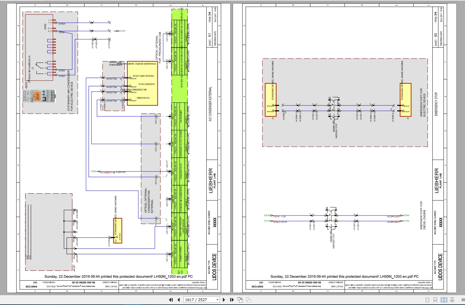Click the LIEBHERR logo on the right page
This screenshot has width=465, height=305.
coord(436,180)
